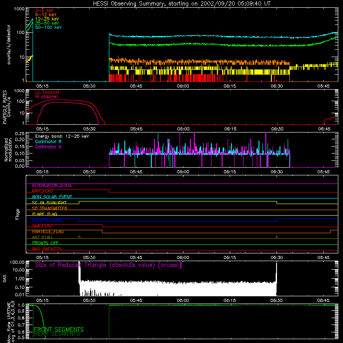Screen dimensions: 343x343
Task: Select the 12-25 keV legend label
Action: coord(47,19)
